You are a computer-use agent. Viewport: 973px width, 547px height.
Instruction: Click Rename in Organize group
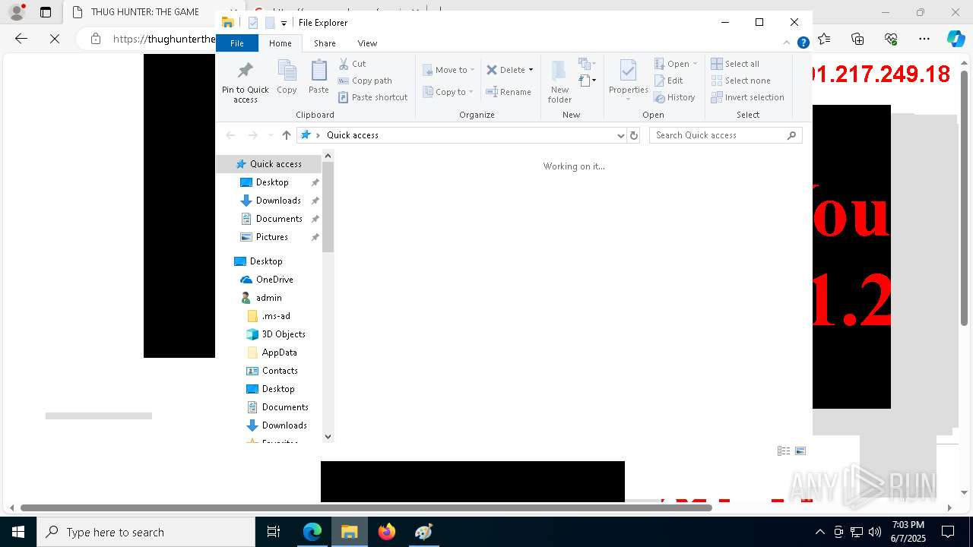click(509, 92)
